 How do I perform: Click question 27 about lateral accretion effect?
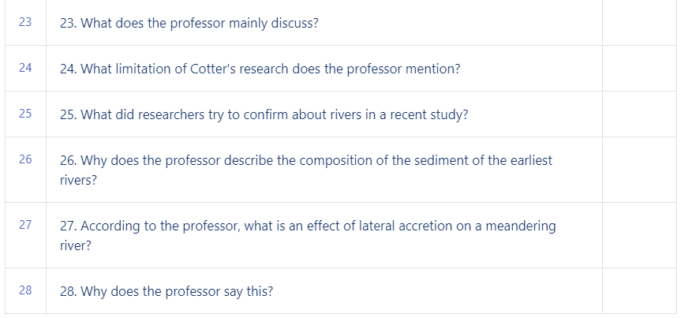click(x=308, y=226)
